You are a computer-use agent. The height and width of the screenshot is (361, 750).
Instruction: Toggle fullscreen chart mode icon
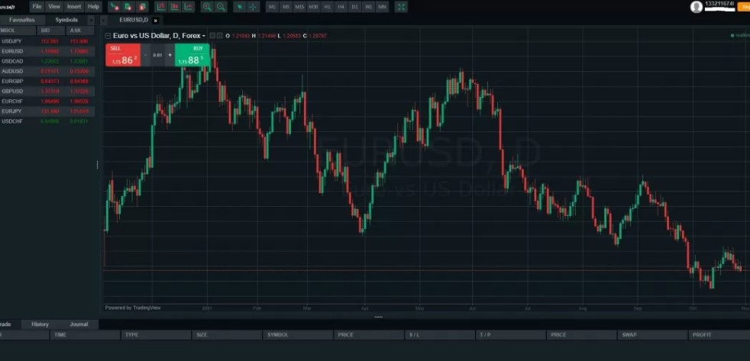[401, 7]
